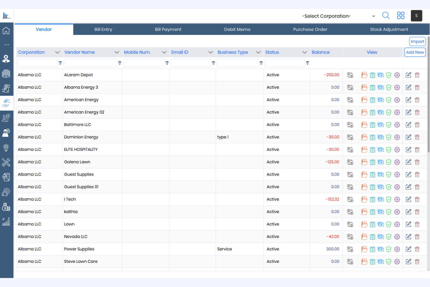Click the trash icon for Nevada LLC row

pyautogui.click(x=417, y=236)
